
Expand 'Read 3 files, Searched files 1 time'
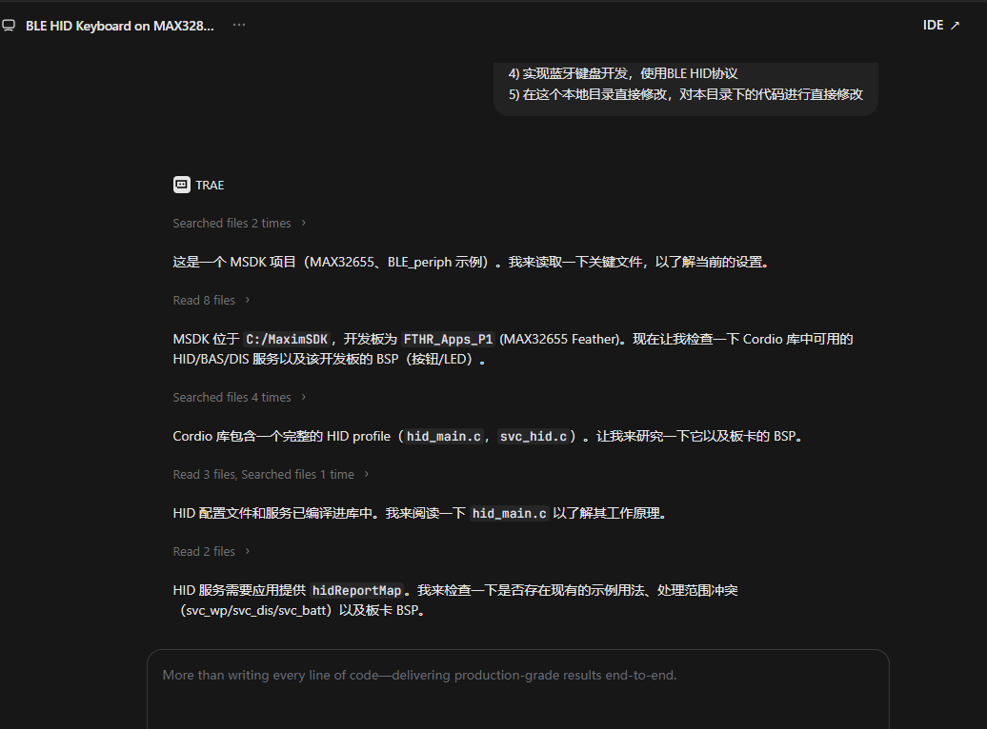271,474
